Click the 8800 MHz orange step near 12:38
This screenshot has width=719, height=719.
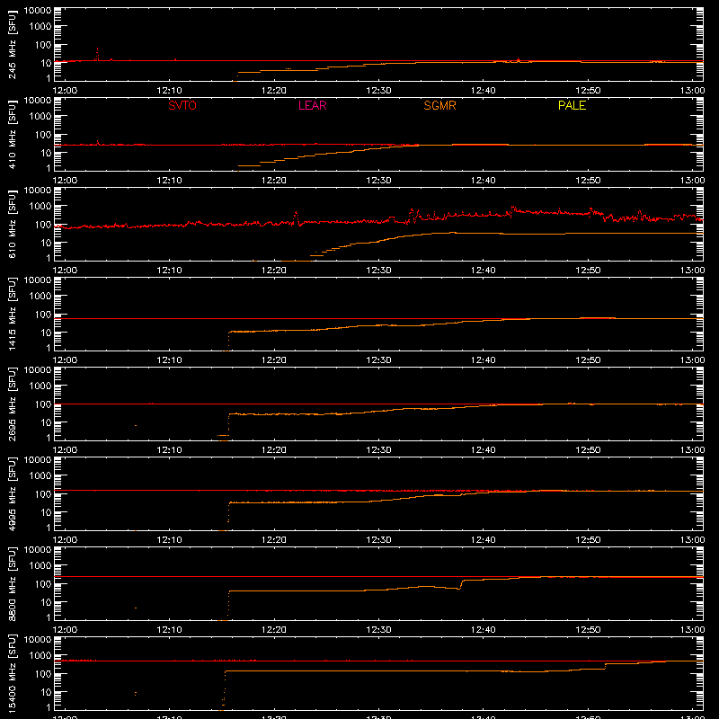461,584
